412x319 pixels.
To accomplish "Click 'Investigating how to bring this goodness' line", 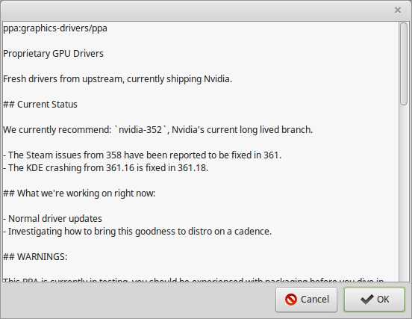I will 137,232.
